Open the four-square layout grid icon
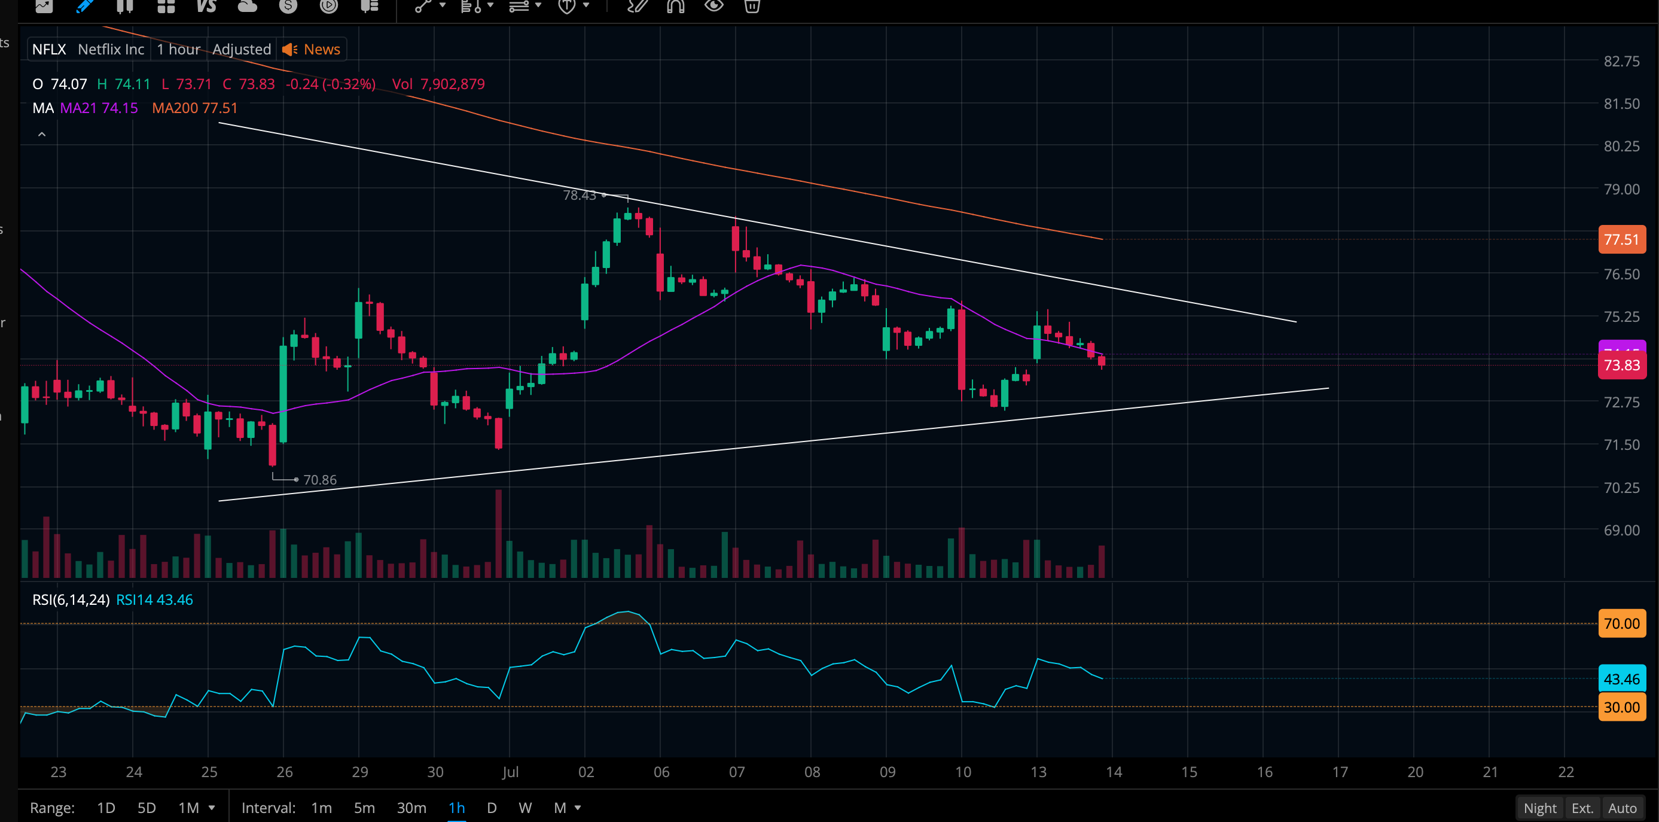 click(x=166, y=7)
